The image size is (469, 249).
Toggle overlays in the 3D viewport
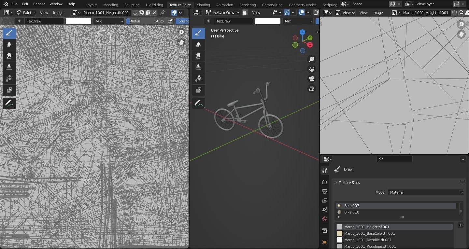(x=302, y=13)
